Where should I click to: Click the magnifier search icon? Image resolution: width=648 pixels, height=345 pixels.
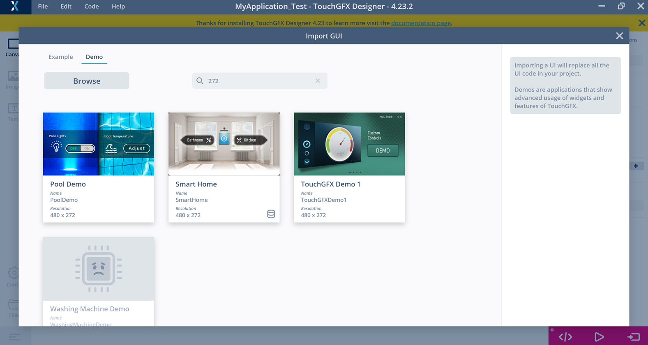(x=200, y=80)
